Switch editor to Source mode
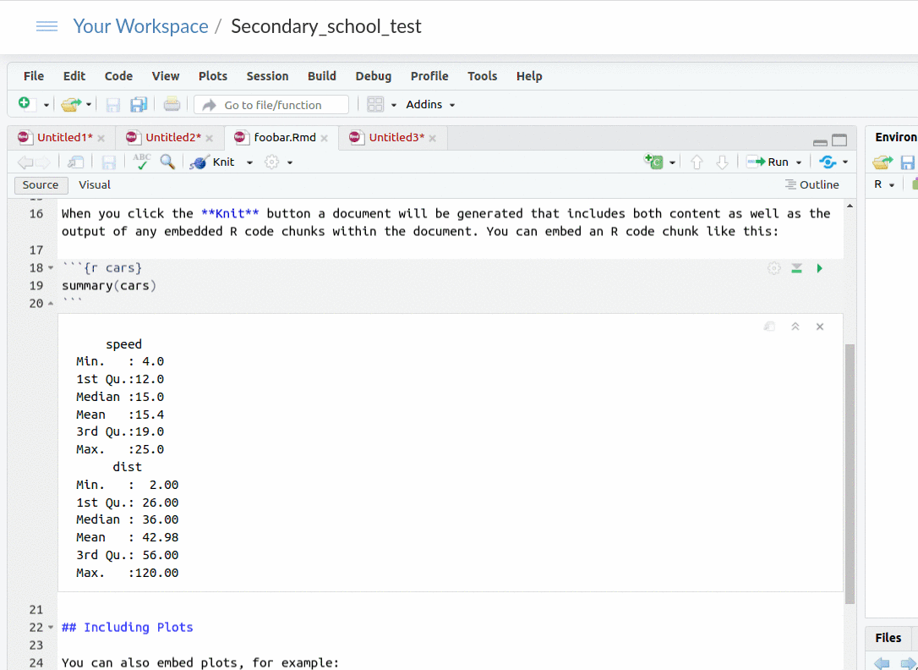 pos(41,185)
